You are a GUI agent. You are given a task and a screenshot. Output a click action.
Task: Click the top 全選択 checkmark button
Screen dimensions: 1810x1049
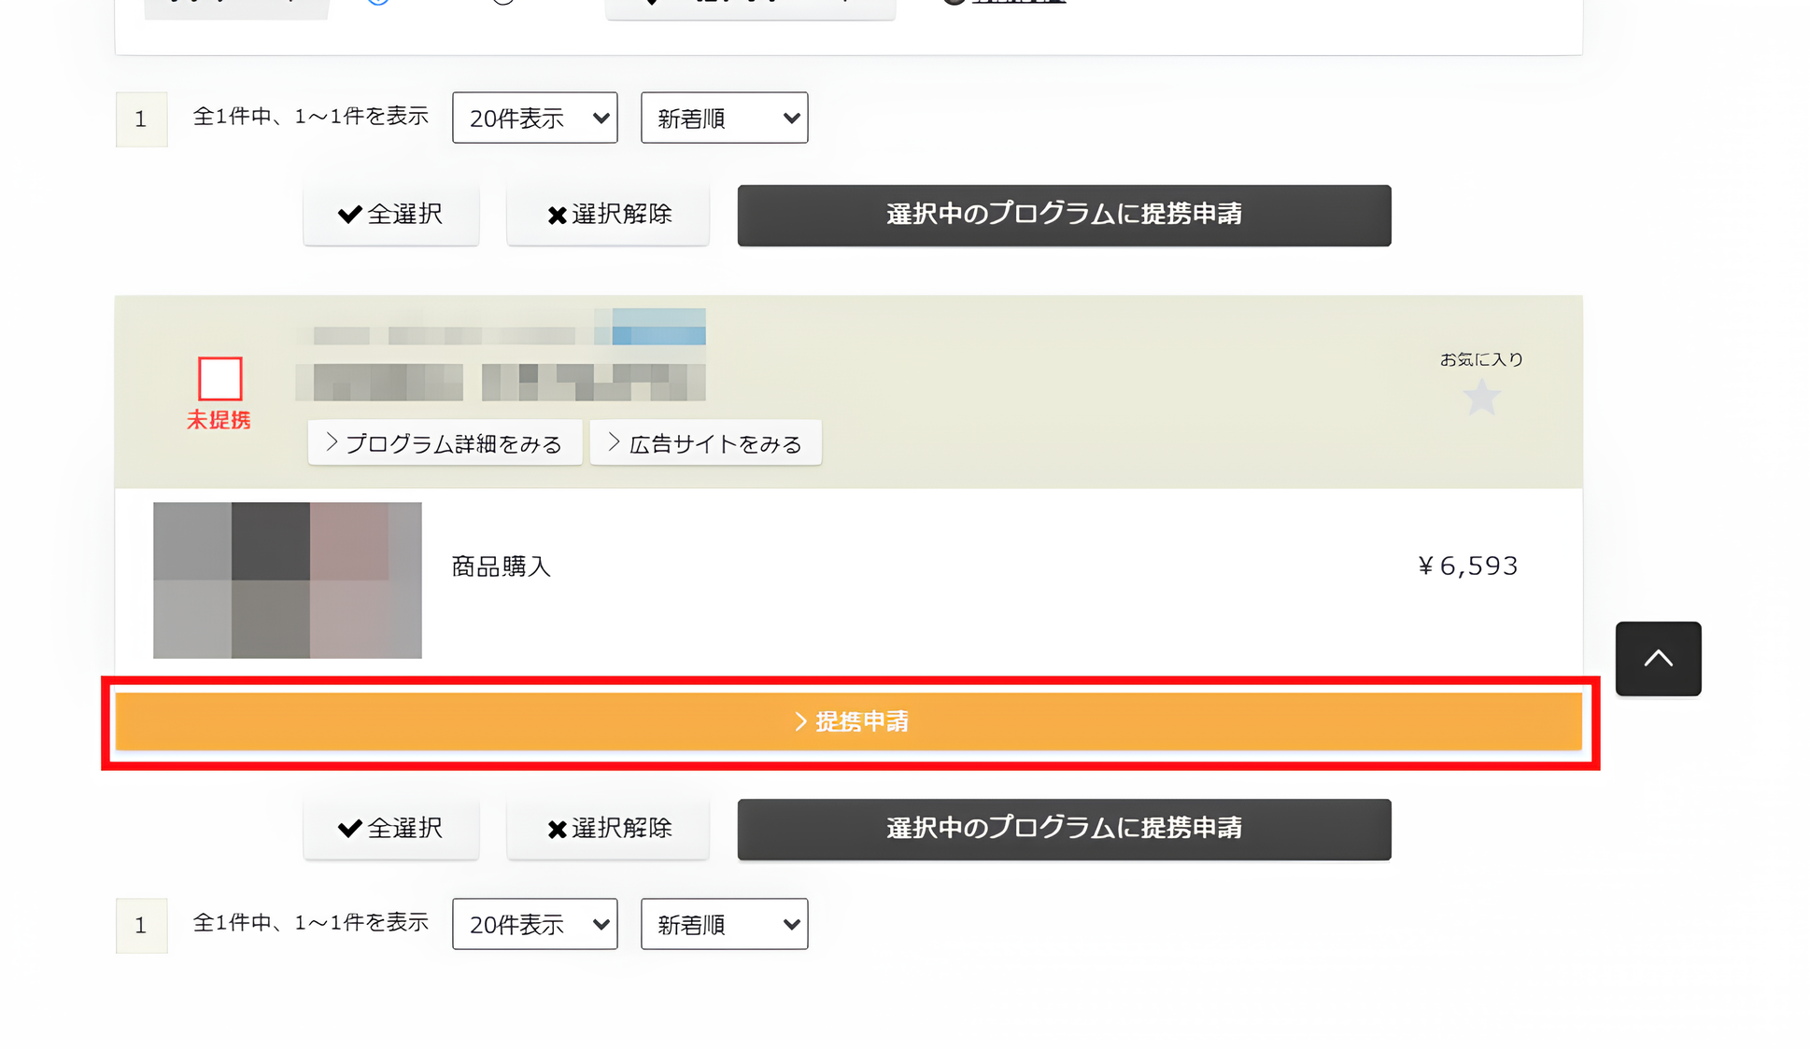tap(390, 215)
